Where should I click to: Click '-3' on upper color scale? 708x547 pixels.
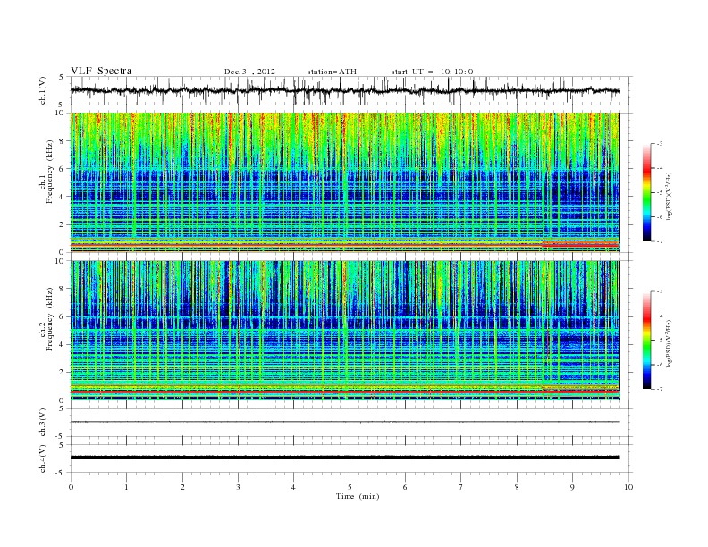(660, 144)
